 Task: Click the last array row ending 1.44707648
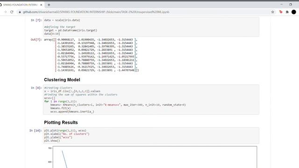(x=97, y=70)
